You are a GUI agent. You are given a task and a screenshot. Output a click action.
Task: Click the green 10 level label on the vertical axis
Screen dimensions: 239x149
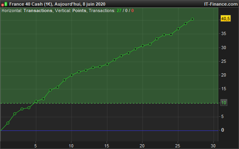(x=224, y=103)
